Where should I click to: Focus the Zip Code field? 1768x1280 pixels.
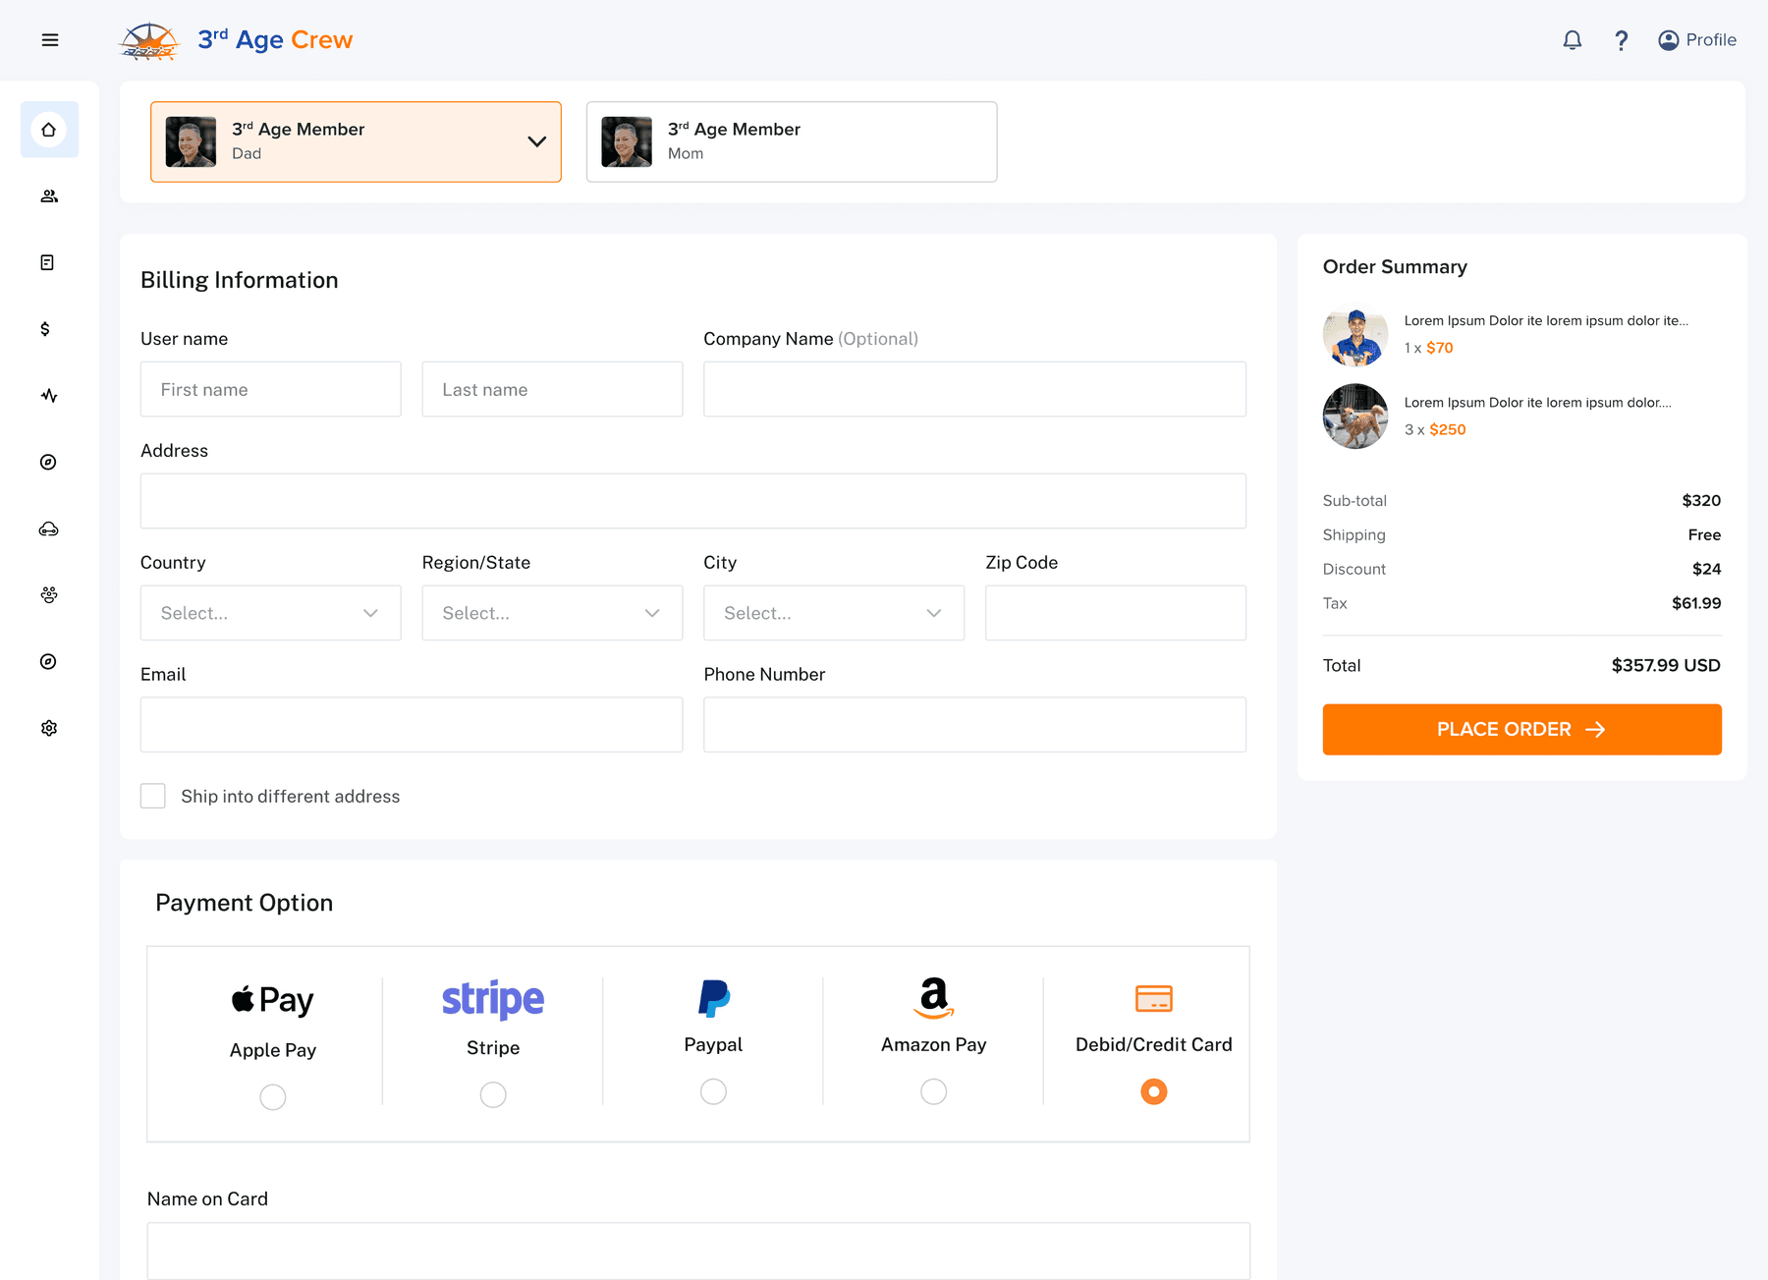point(1116,613)
